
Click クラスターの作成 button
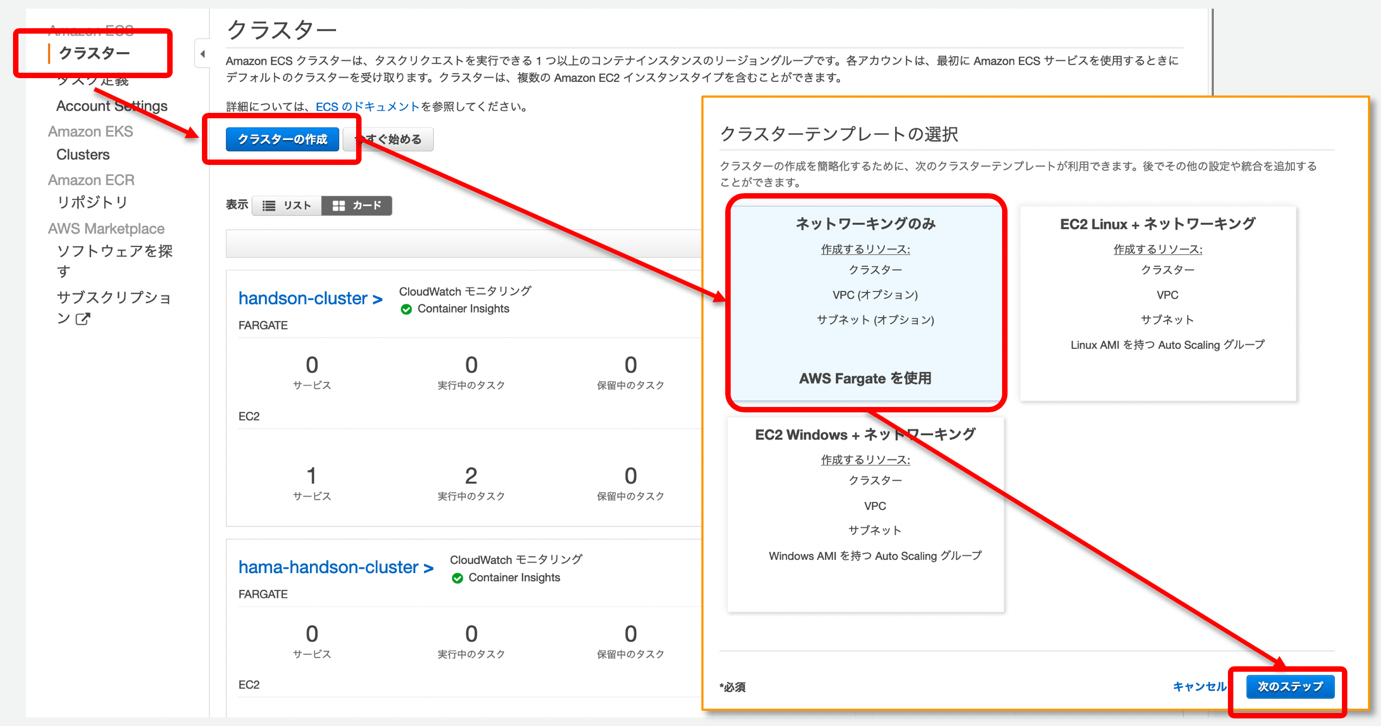point(282,139)
